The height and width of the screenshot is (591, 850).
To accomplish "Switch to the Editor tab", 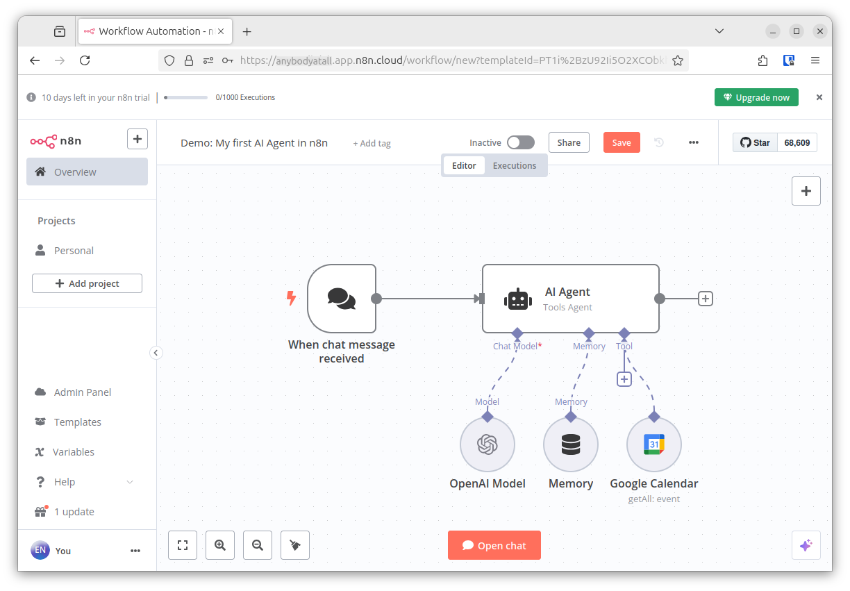I will click(463, 165).
